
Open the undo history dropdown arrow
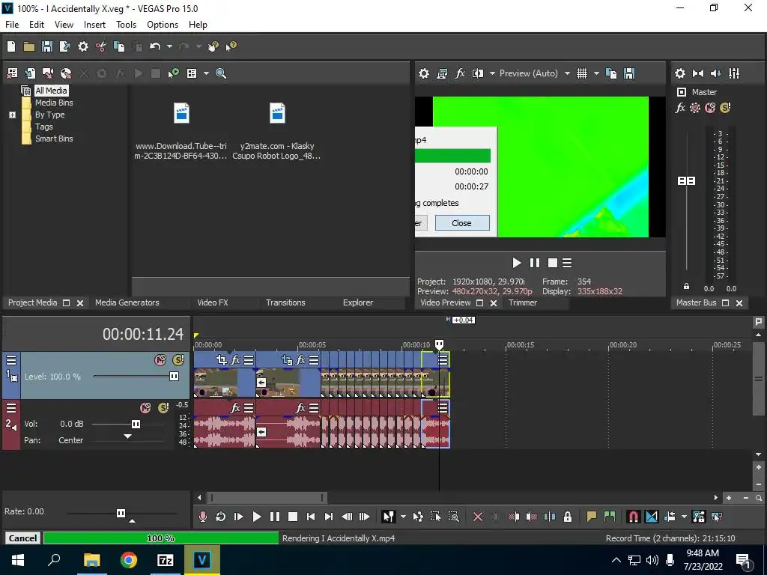click(169, 46)
